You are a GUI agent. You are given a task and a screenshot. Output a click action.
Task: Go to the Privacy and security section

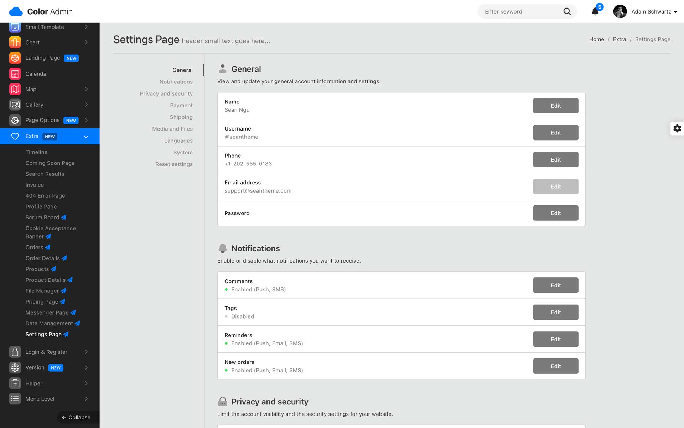[x=166, y=93]
